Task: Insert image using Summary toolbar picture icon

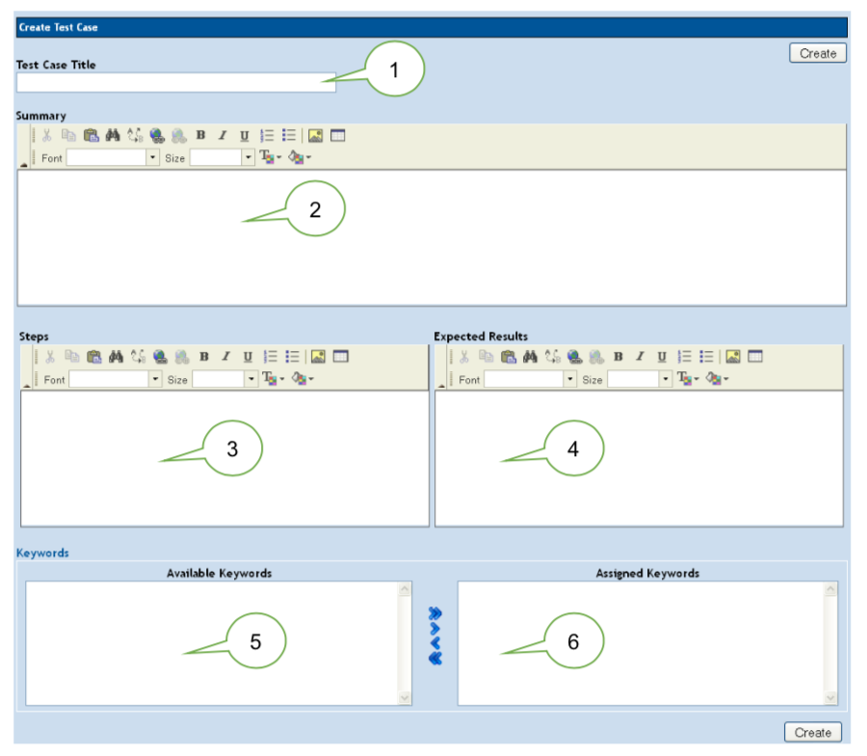Action: [315, 136]
